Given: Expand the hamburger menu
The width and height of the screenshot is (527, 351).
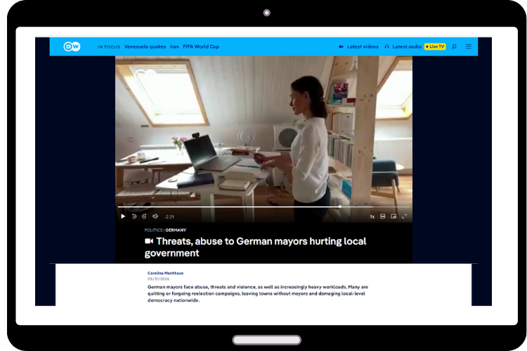Looking at the screenshot, I should [x=469, y=47].
